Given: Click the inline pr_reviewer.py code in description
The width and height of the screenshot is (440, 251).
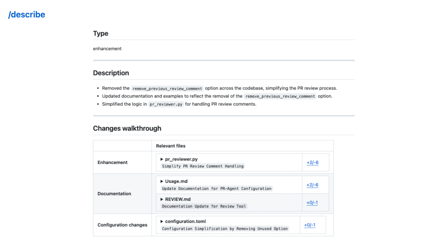Looking at the screenshot, I should (166, 104).
